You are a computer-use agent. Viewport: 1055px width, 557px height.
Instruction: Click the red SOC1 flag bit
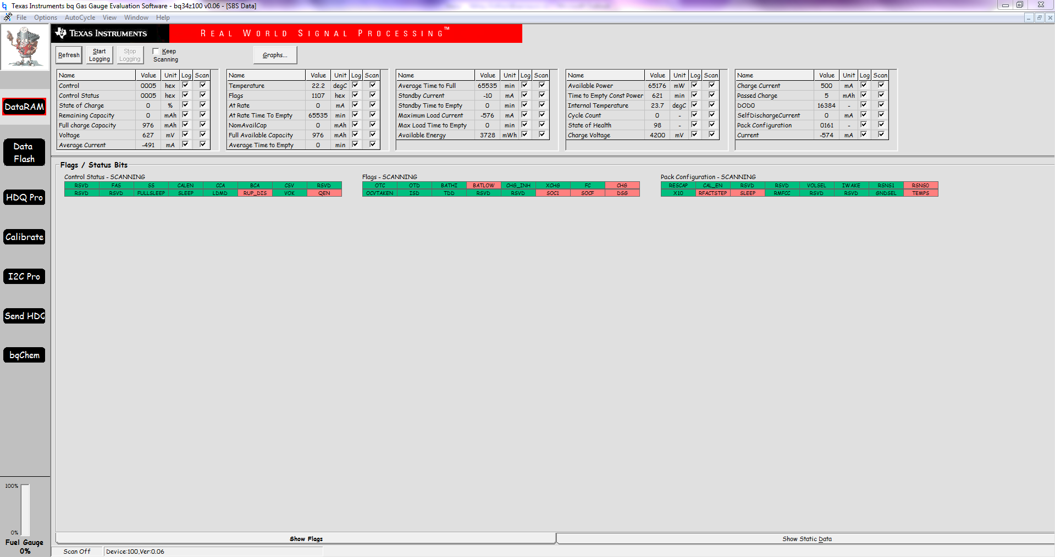tap(553, 193)
